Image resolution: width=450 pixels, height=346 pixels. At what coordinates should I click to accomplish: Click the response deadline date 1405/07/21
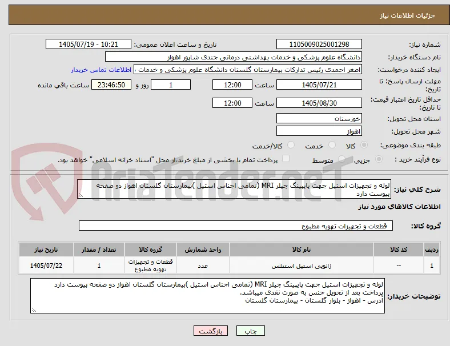(319, 85)
